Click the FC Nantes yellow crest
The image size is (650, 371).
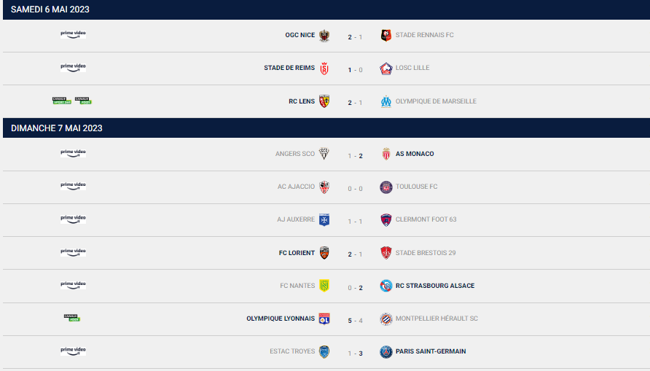(325, 286)
